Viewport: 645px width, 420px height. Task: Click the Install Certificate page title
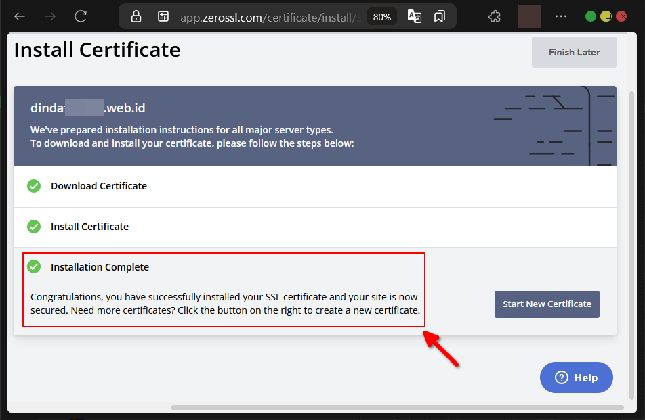97,49
